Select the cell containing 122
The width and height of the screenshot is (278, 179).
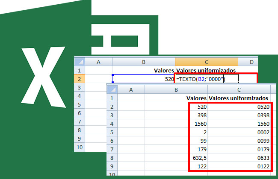point(176,166)
